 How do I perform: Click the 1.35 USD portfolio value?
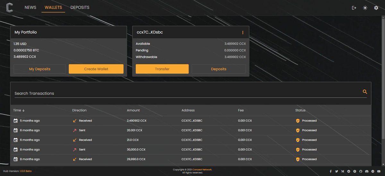(20, 44)
